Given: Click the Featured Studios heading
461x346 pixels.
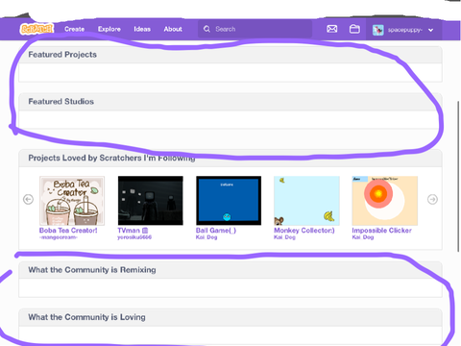Looking at the screenshot, I should click(61, 102).
